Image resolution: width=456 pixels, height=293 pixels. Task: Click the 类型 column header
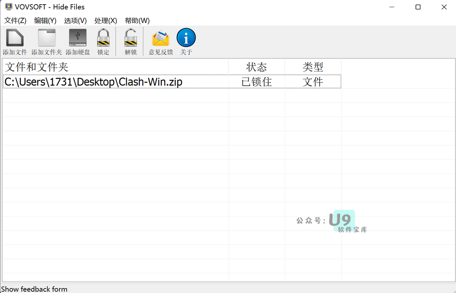click(313, 67)
